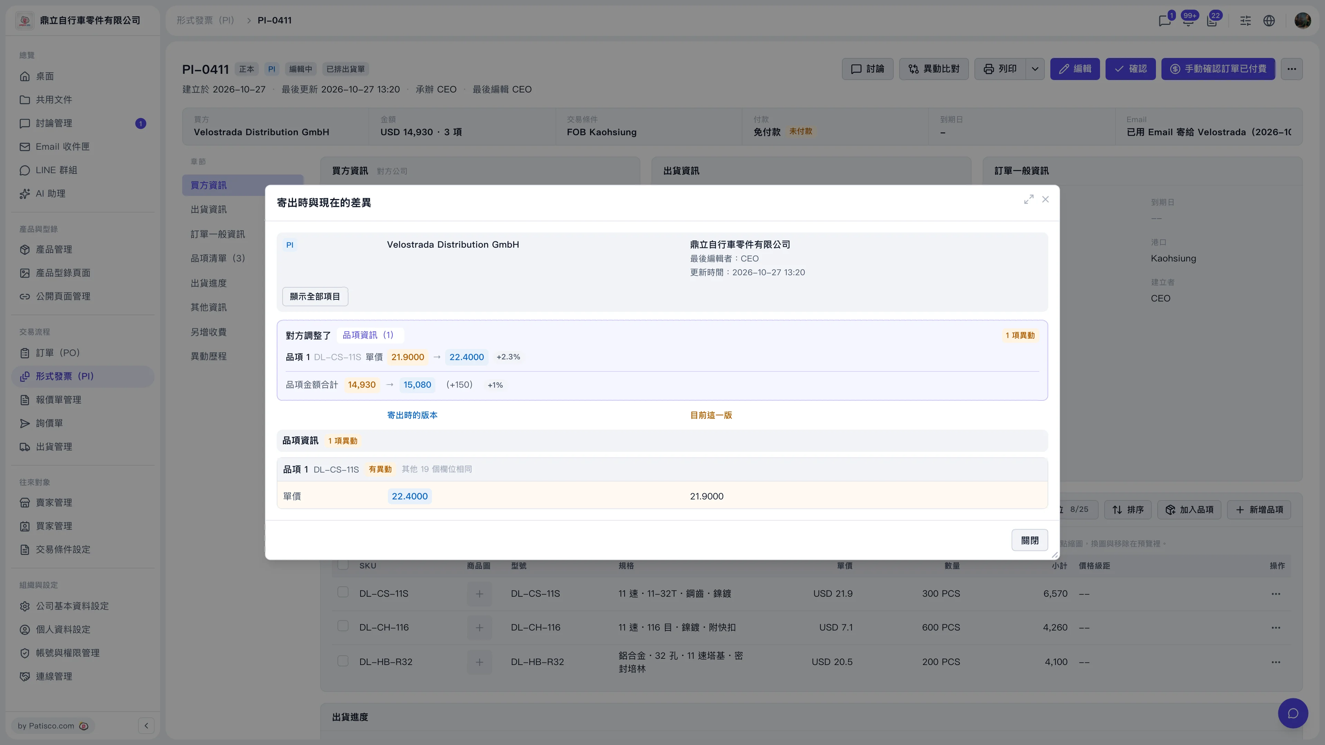Open 討論管理 in sidebar
The height and width of the screenshot is (745, 1325).
(x=82, y=123)
